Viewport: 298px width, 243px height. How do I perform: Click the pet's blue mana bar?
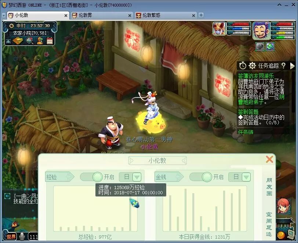coord(239,29)
